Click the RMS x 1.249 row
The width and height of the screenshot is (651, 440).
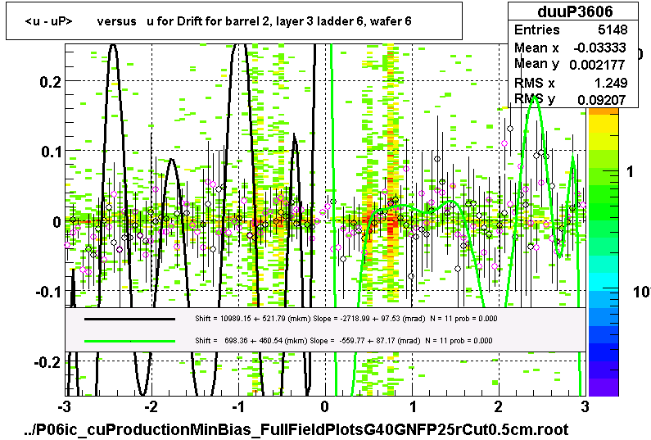571,83
